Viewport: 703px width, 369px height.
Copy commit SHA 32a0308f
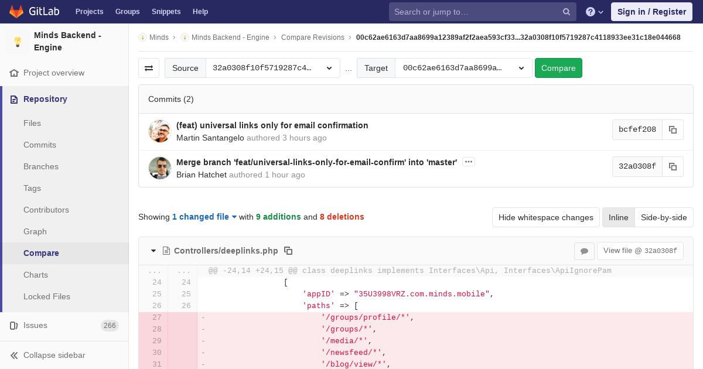coord(673,166)
